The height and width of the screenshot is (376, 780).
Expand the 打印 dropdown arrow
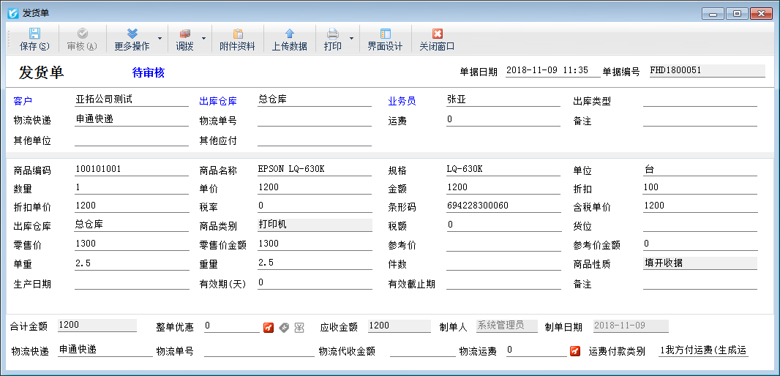(351, 38)
